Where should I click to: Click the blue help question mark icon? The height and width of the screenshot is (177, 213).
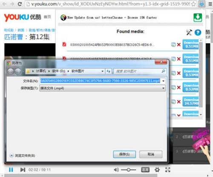pos(198,32)
